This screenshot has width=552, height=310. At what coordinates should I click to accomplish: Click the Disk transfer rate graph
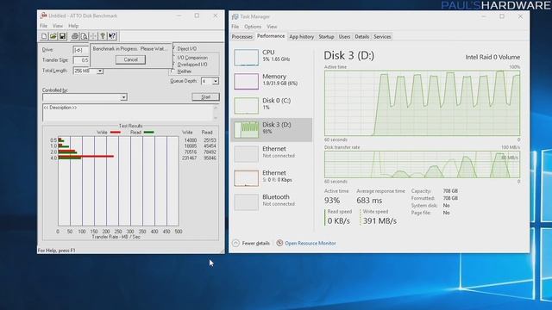point(422,164)
